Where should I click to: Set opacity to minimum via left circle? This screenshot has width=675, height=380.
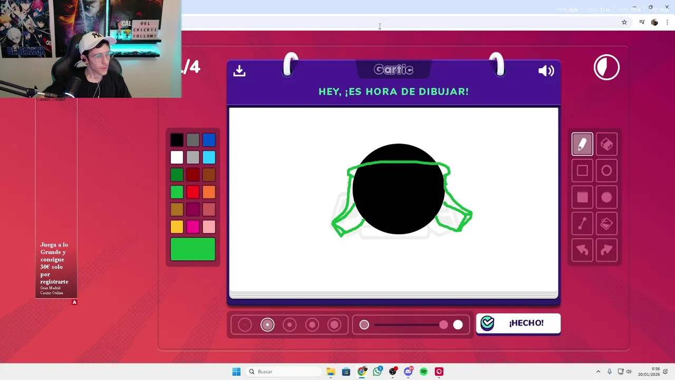364,325
